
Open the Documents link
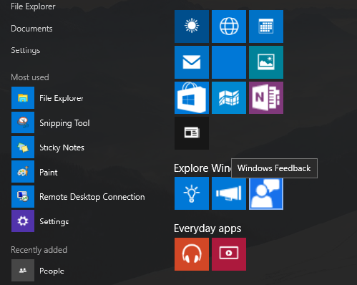click(x=31, y=29)
